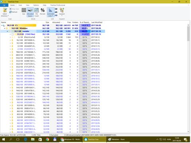The width and height of the screenshot is (191, 143).
Task: Sort by Size column header
Action: (47, 22)
